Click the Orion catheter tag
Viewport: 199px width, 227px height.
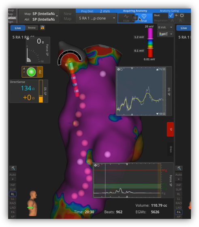[x=171, y=149]
